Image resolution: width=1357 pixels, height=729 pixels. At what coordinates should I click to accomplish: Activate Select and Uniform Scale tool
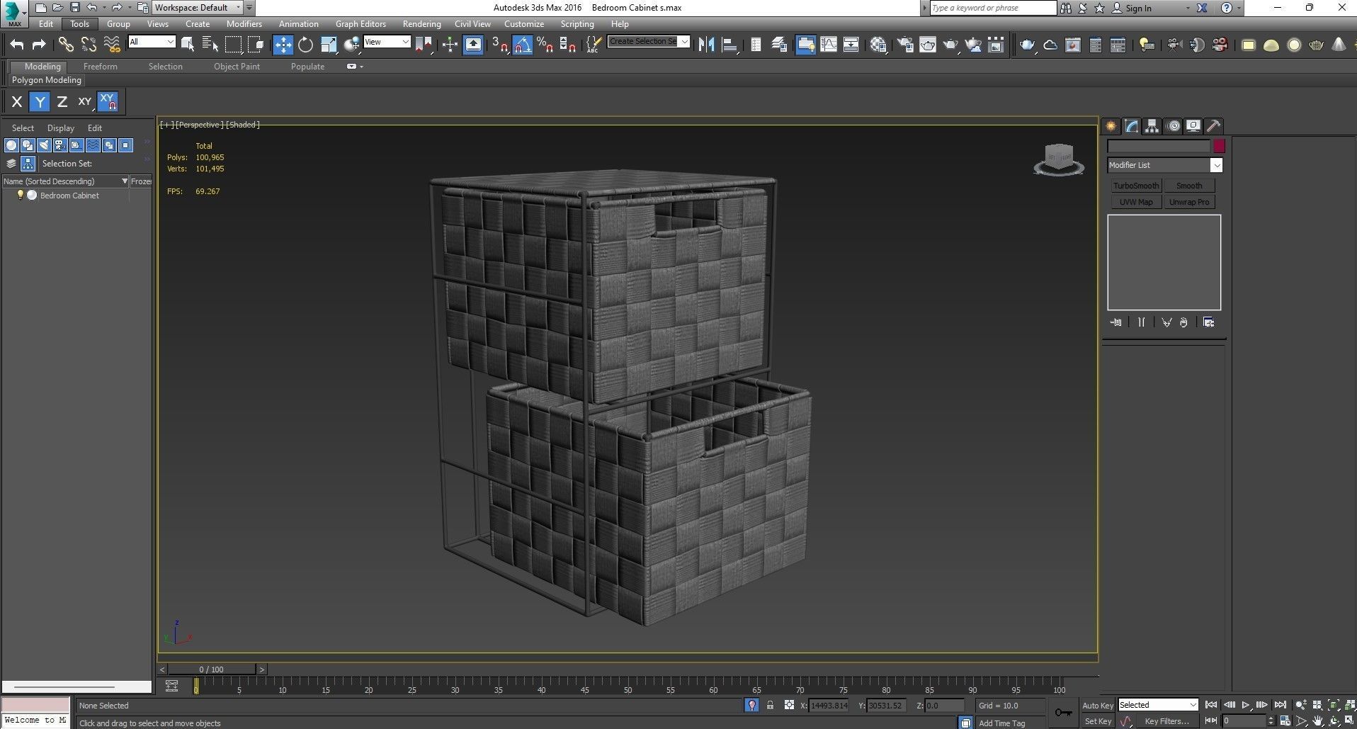tap(329, 45)
